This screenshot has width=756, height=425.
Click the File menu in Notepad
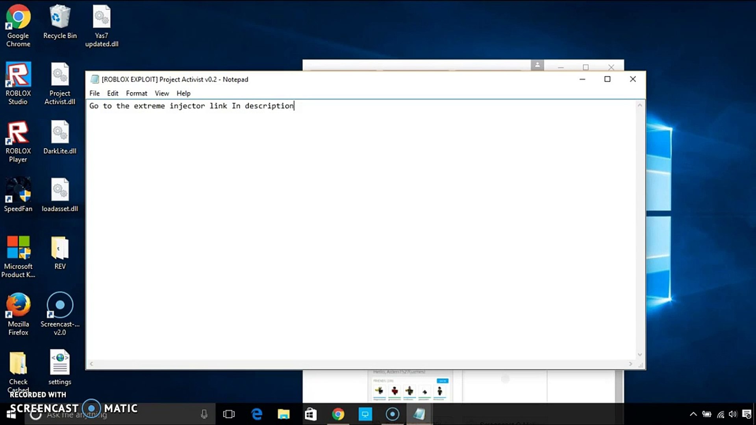pyautogui.click(x=94, y=93)
